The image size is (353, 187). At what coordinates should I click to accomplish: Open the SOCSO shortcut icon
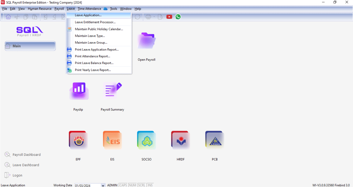146,140
